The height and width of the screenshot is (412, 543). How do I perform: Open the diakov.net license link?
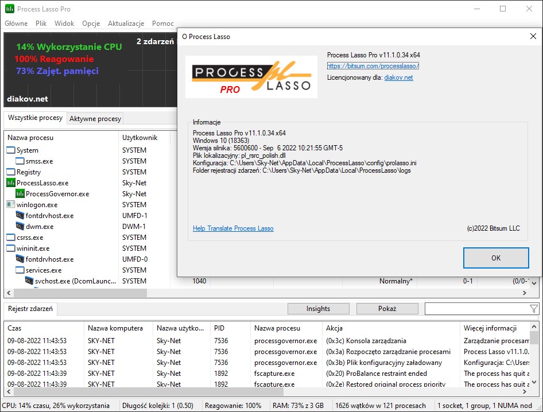point(398,77)
